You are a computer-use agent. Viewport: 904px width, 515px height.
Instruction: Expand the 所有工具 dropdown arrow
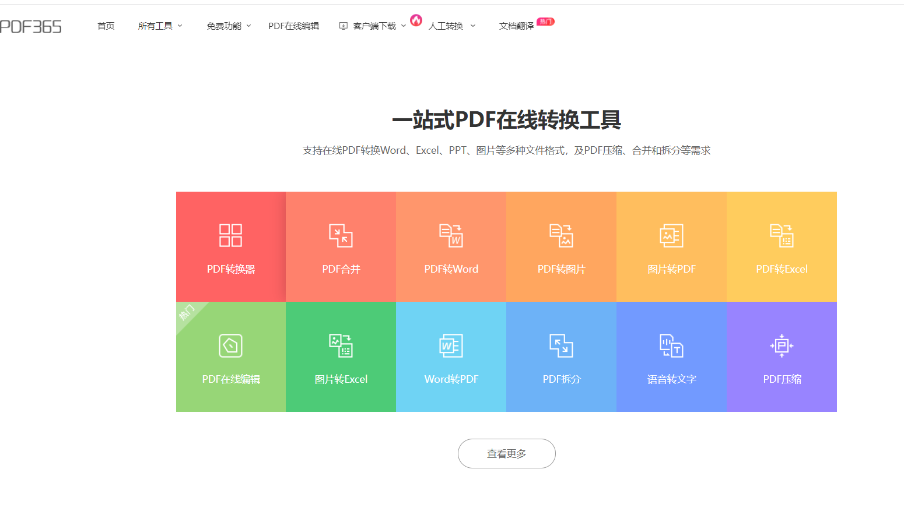coord(180,26)
